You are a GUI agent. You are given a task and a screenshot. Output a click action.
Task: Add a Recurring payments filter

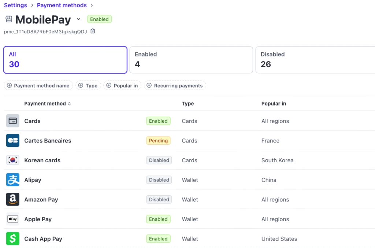coord(175,85)
